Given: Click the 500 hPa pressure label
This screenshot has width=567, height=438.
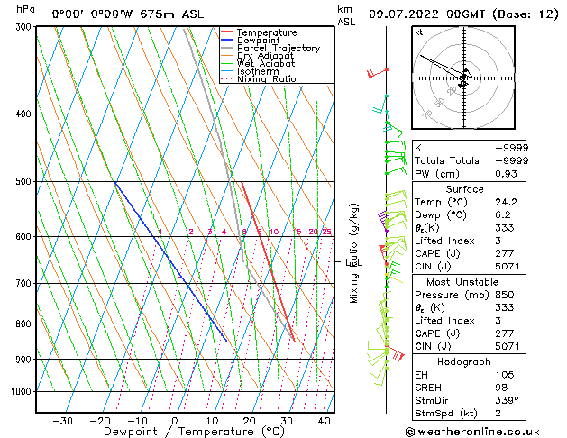Looking at the screenshot, I should click(x=25, y=181).
